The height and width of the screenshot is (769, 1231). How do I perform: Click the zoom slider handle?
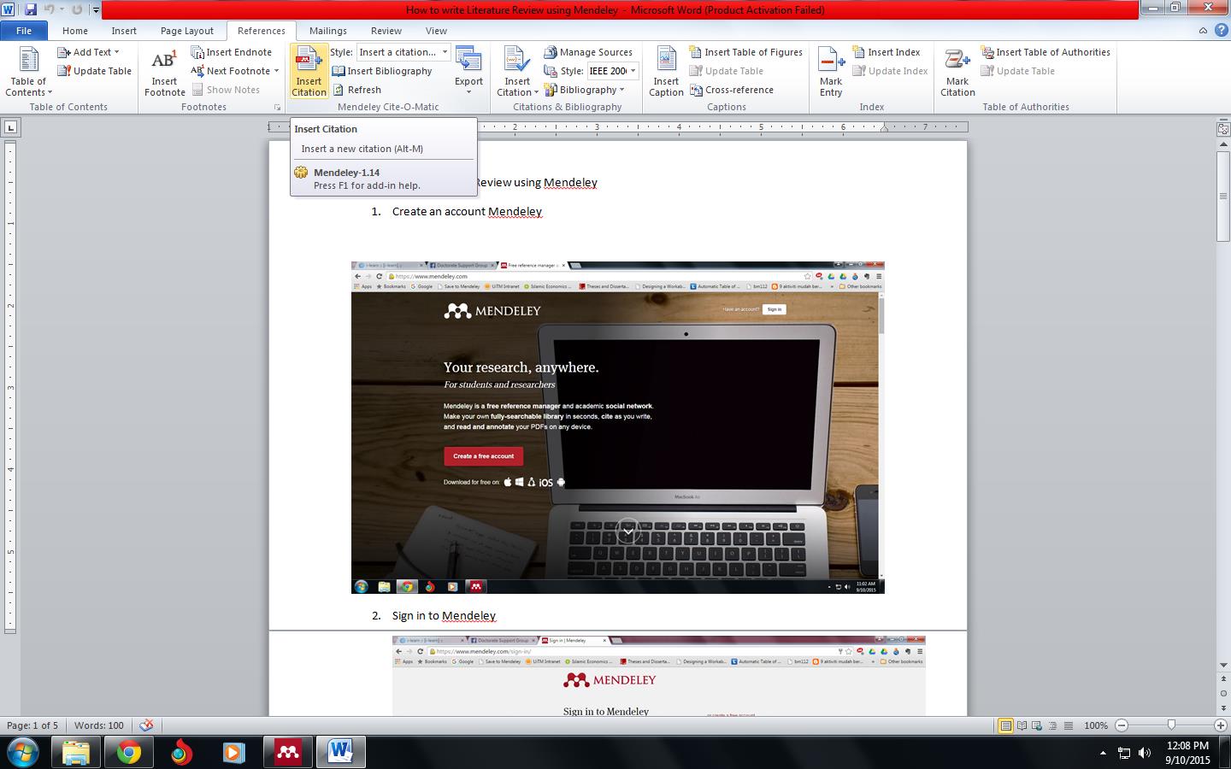point(1171,725)
